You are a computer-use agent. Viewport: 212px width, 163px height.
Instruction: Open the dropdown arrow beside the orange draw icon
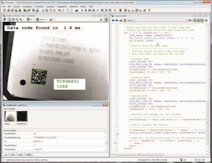pyautogui.click(x=54, y=20)
